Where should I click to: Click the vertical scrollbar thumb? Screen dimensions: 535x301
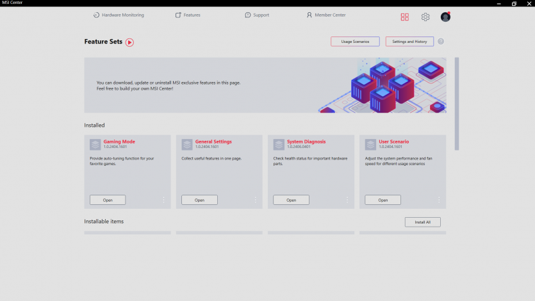coord(457,104)
